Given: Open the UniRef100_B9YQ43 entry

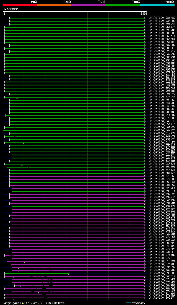Looking at the screenshot, I should [x=162, y=24].
